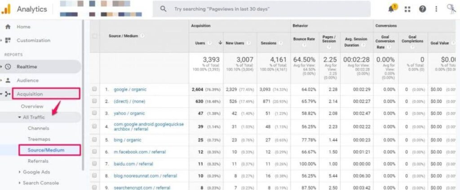Click help icon beside Users column
This screenshot has width=460, height=190.
click(209, 43)
